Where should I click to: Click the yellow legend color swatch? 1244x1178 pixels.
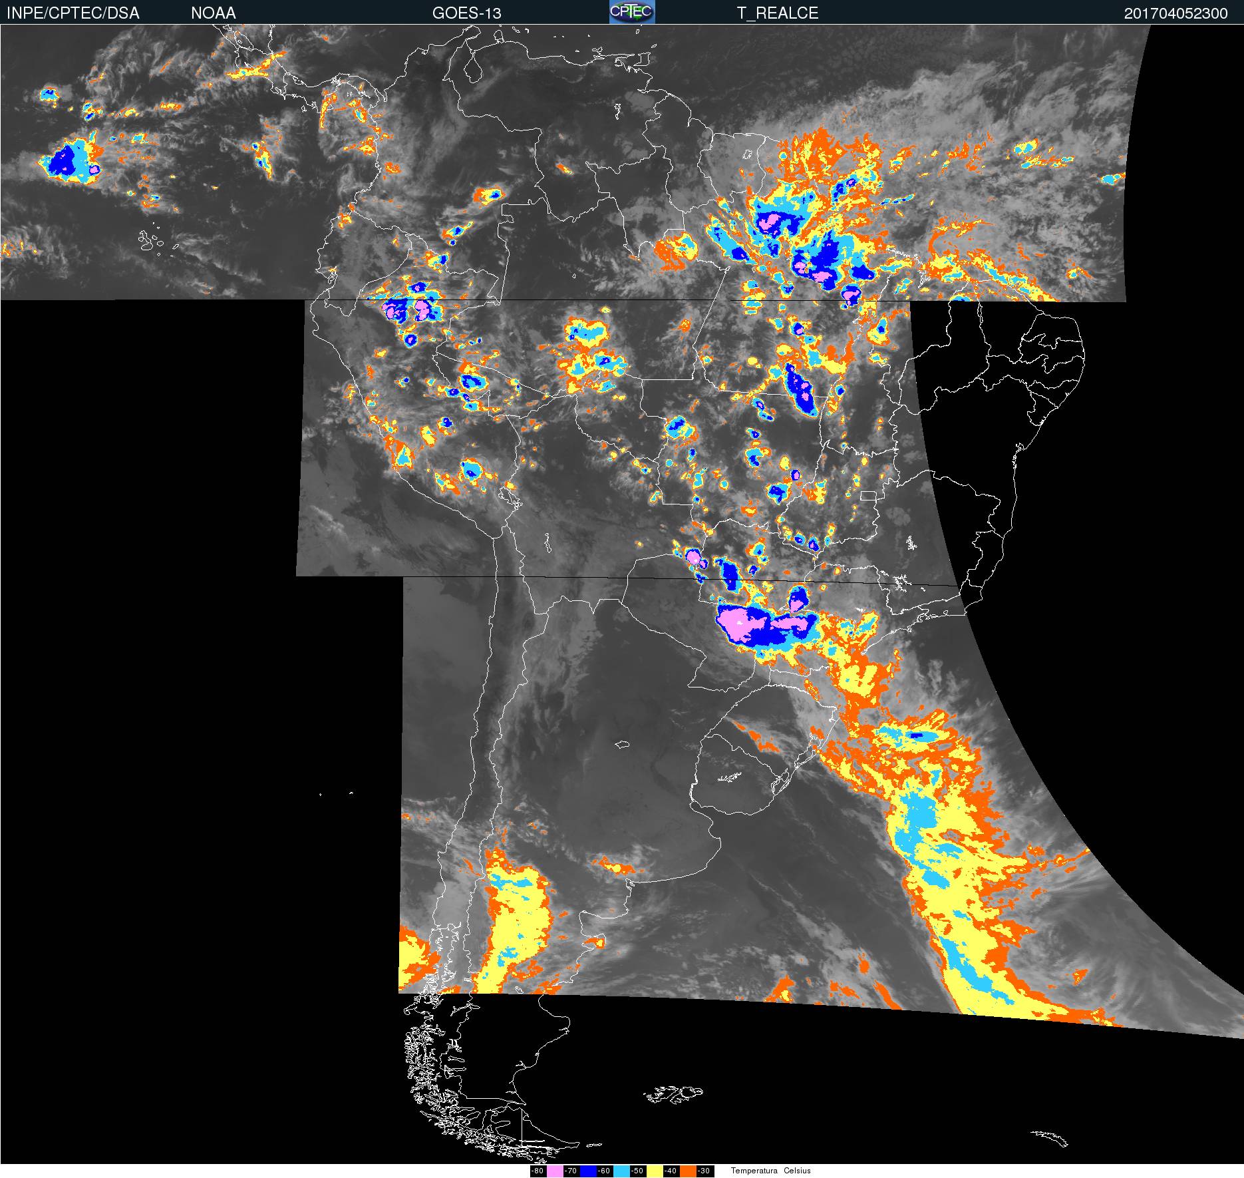tap(655, 1171)
